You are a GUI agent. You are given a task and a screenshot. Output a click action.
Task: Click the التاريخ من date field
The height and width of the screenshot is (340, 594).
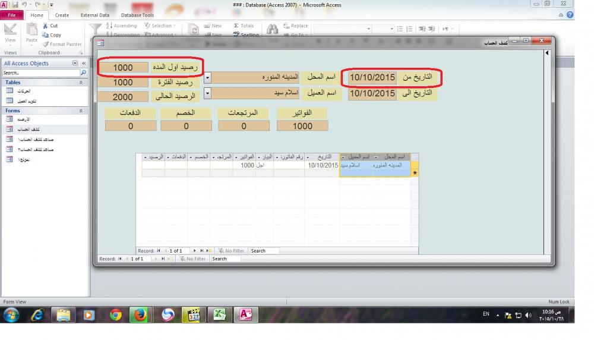point(372,77)
